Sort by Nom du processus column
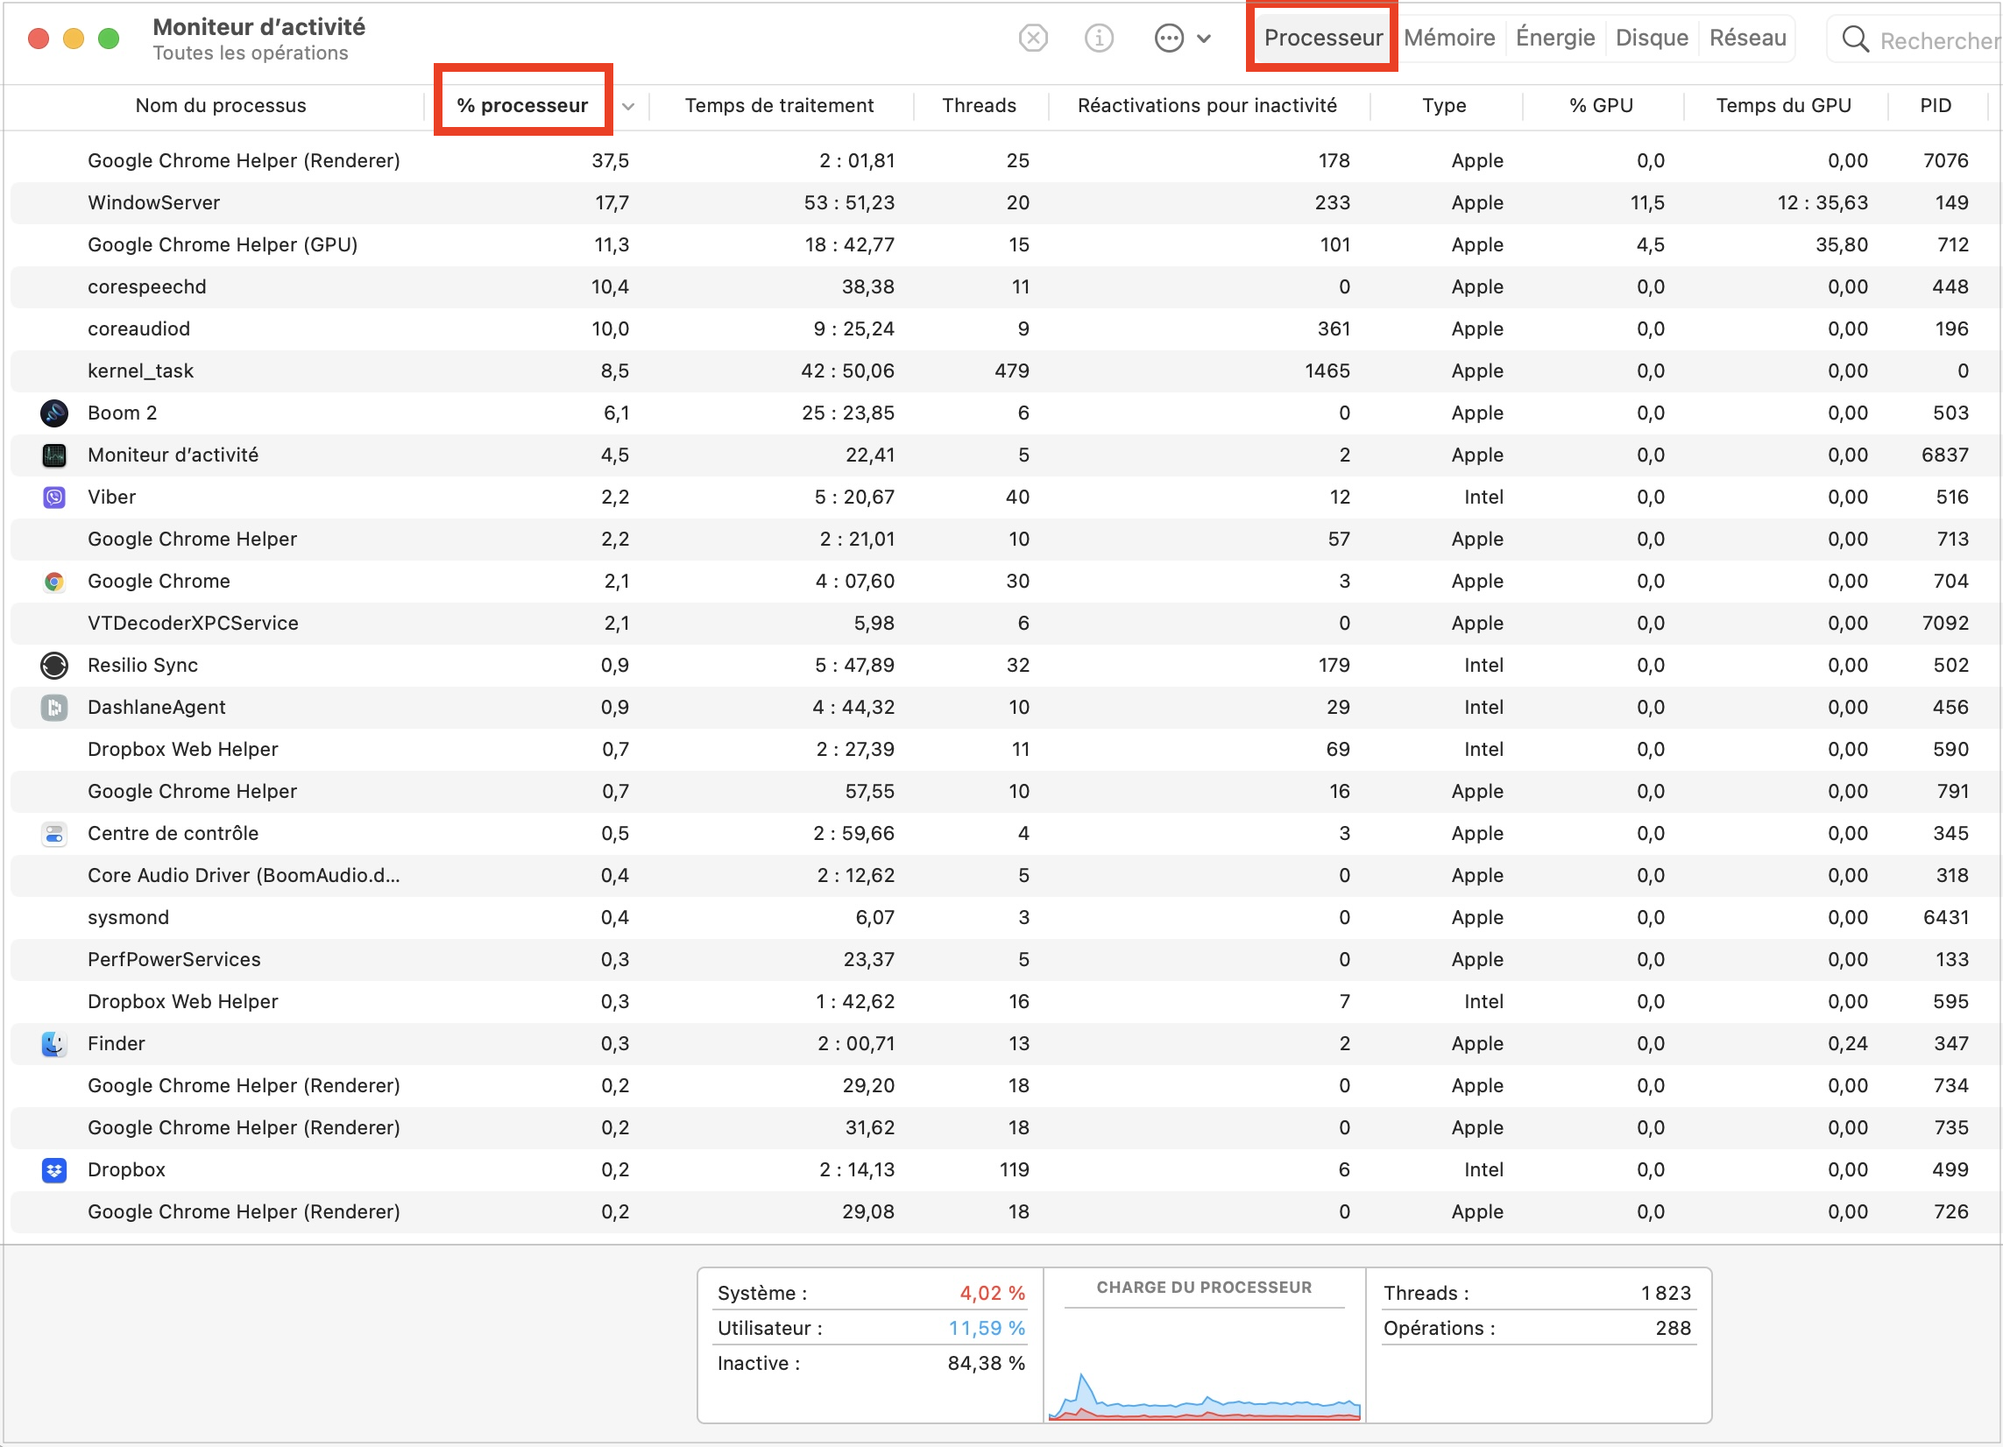This screenshot has width=2003, height=1447. 221,106
